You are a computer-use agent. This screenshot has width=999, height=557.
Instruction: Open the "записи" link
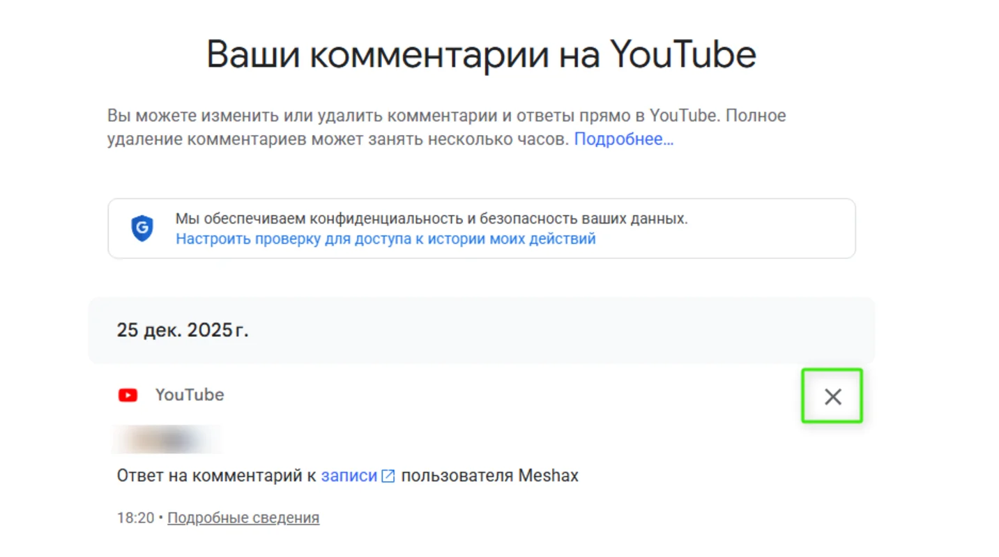349,476
